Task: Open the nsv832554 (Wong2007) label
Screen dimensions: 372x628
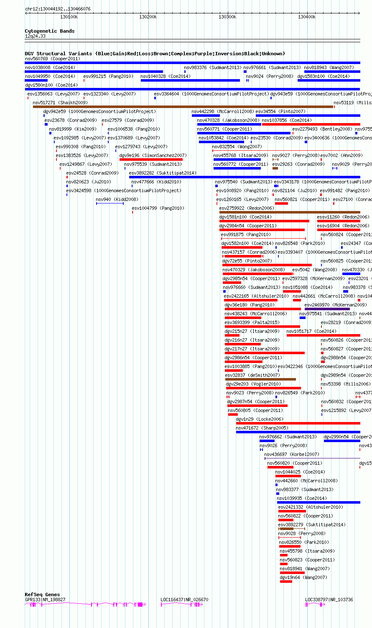Action: coord(237,147)
